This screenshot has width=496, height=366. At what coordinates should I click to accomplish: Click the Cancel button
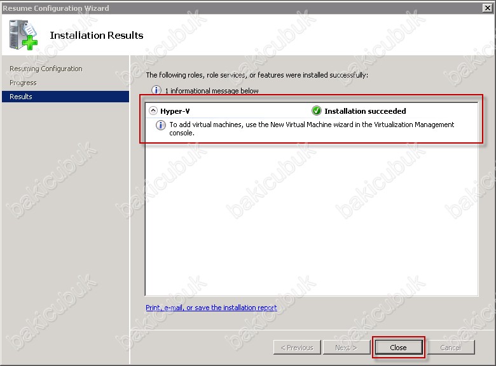(451, 348)
